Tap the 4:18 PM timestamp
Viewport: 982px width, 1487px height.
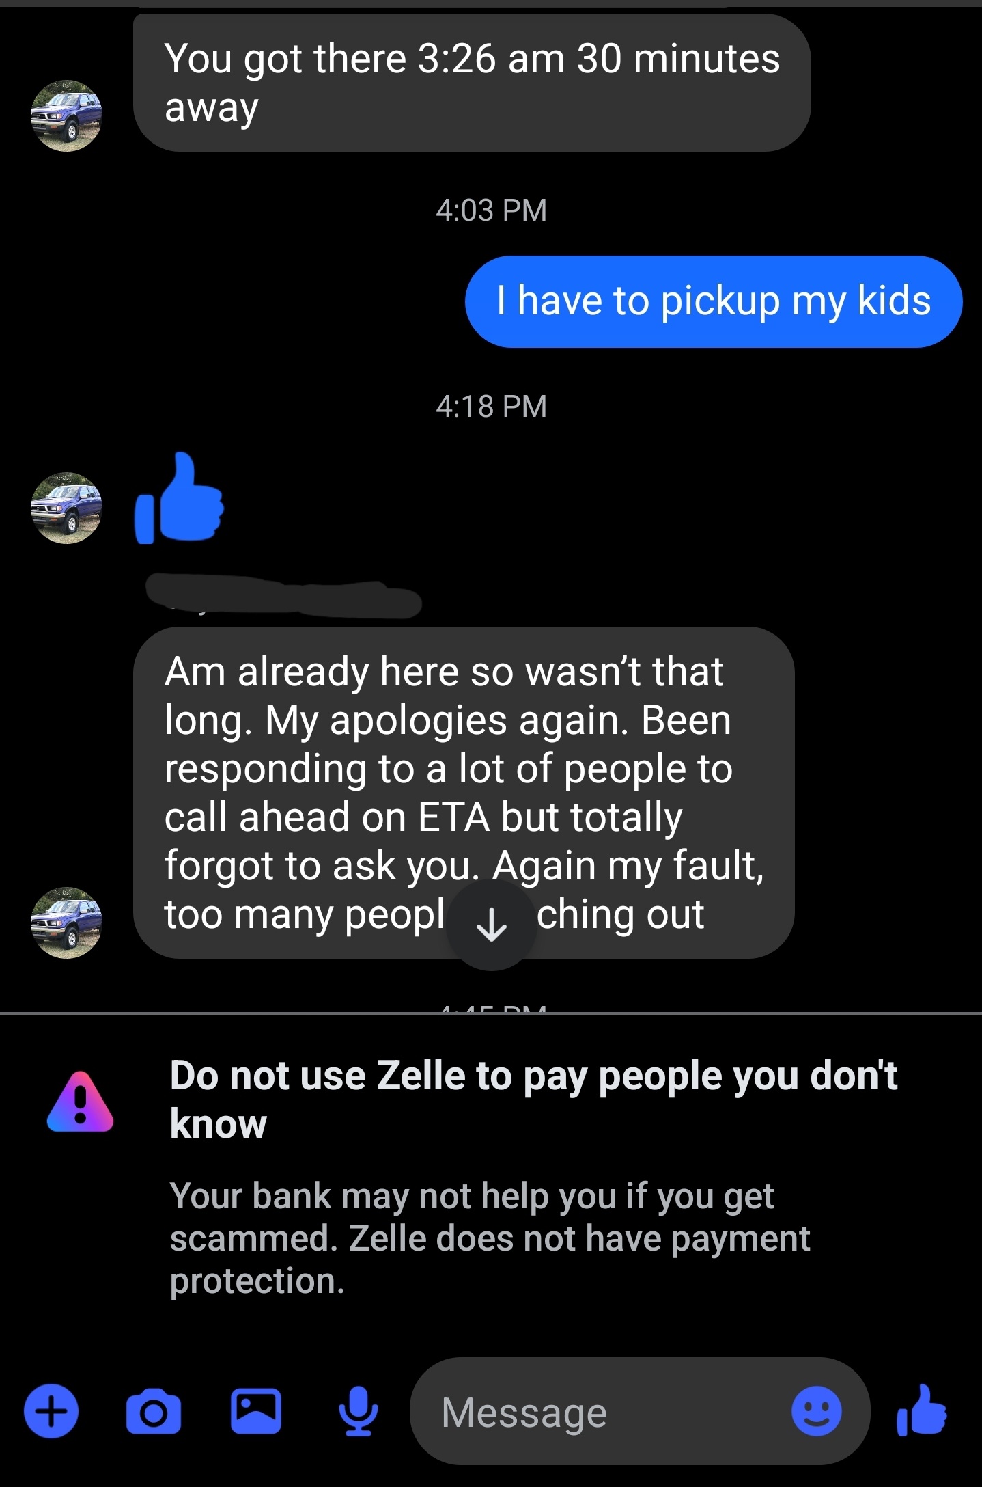[491, 406]
